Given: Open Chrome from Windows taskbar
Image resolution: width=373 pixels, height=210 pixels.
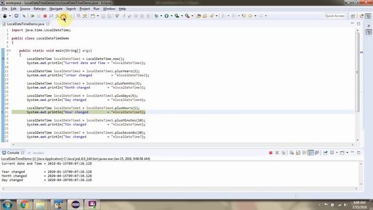Looking at the screenshot, I should (x=24, y=205).
